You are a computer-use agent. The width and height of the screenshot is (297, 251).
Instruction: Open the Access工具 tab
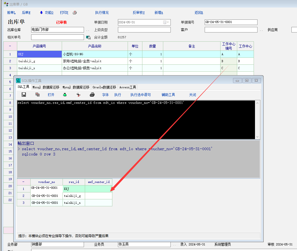[x=128, y=87]
